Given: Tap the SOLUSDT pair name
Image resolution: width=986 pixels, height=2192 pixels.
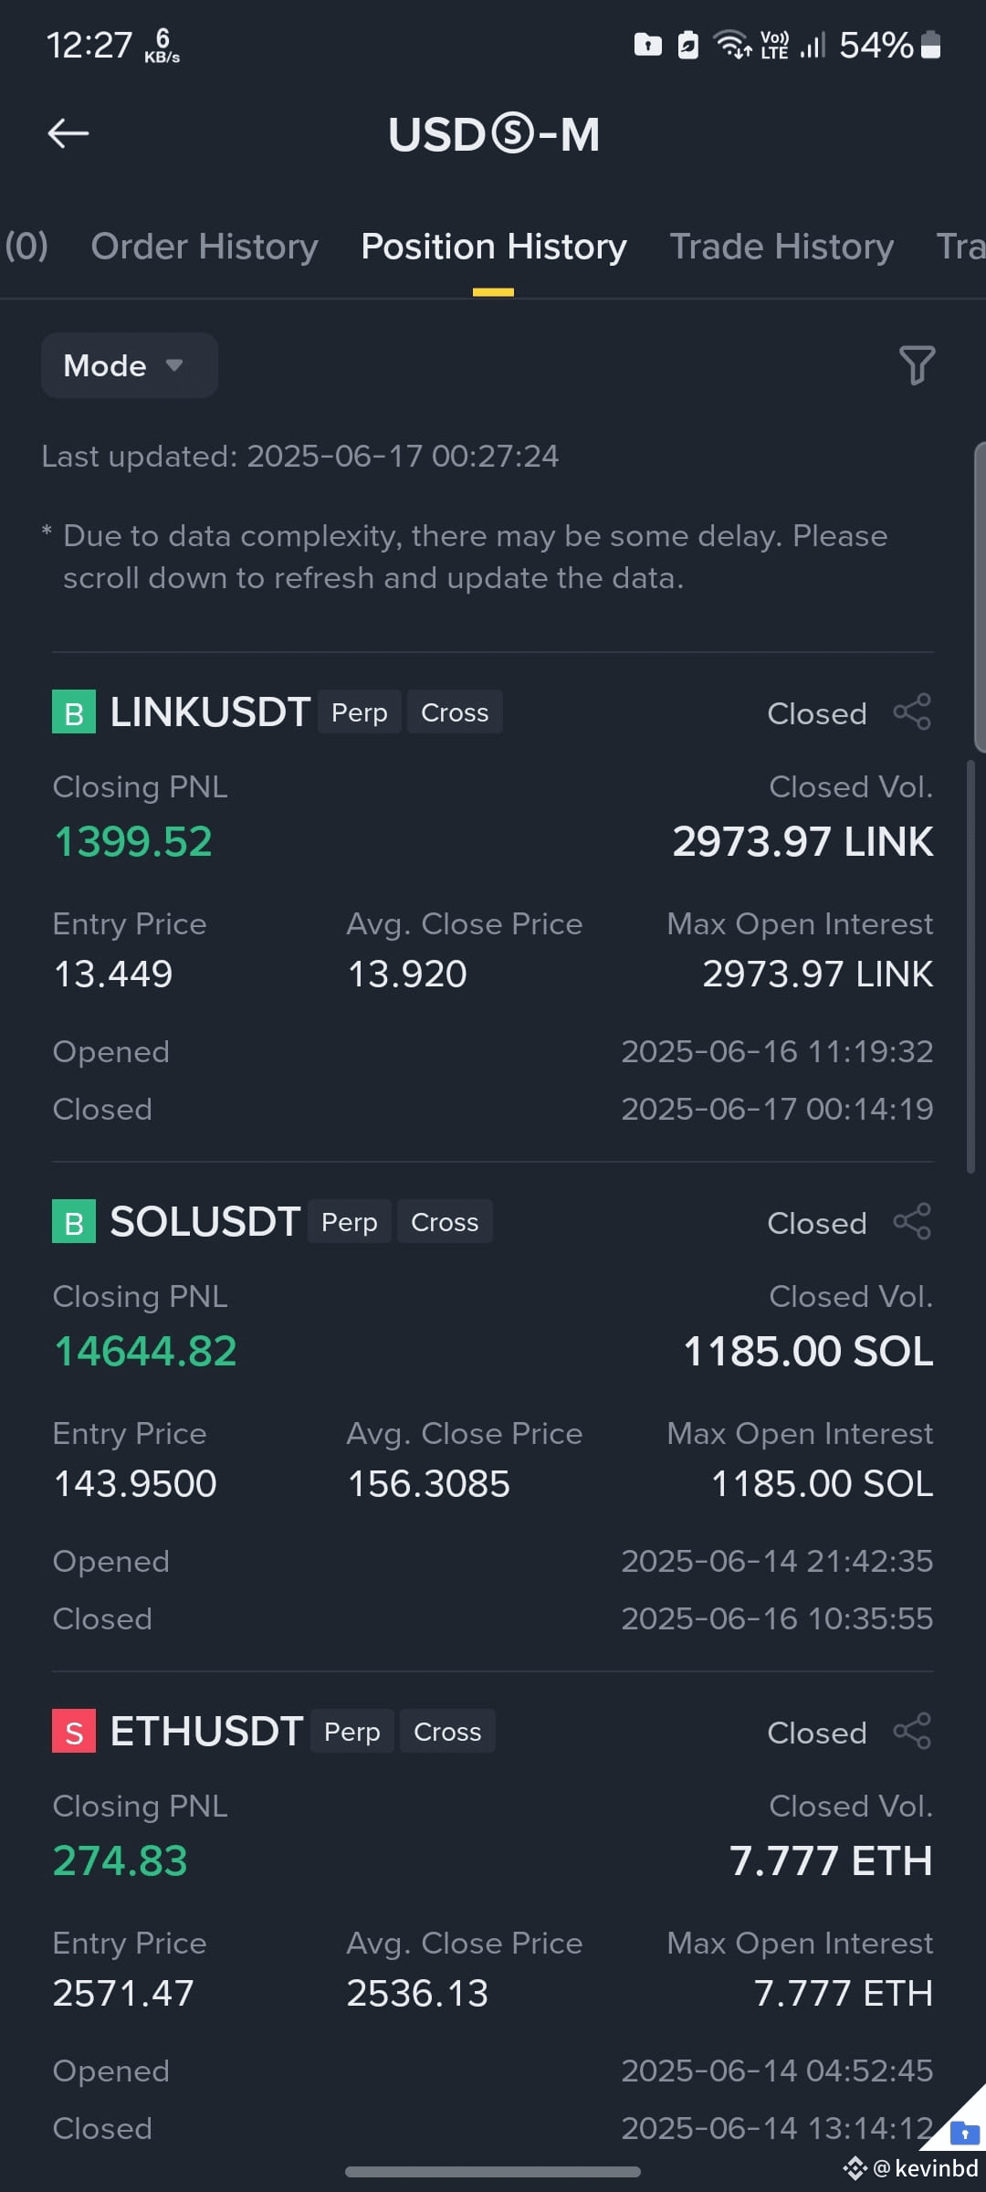Looking at the screenshot, I should click(205, 1222).
